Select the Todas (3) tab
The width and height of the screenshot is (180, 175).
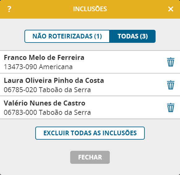132,36
